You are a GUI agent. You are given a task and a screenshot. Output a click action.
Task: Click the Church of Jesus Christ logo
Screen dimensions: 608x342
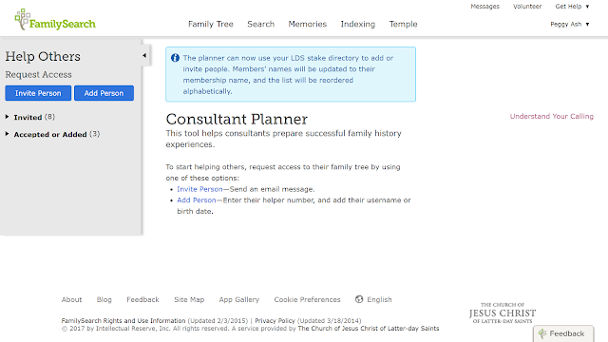point(503,313)
